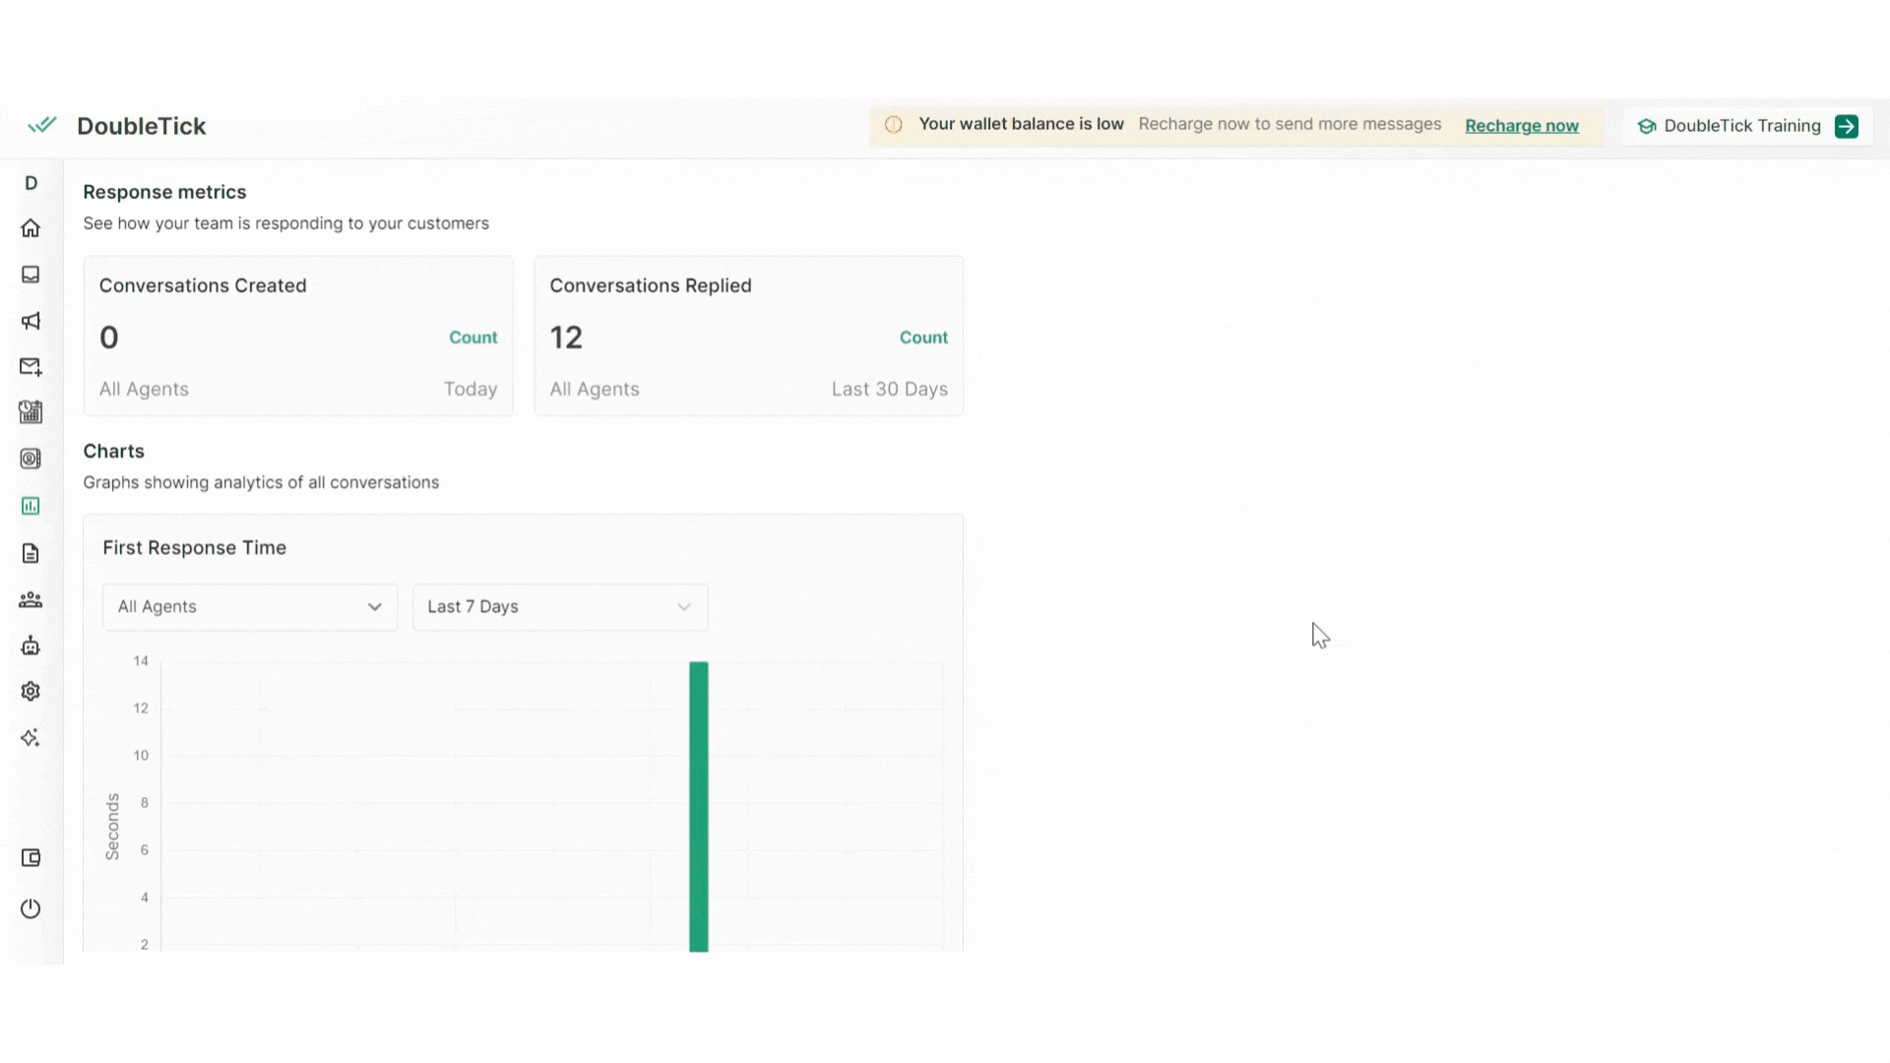Viewport: 1890px width, 1063px height.
Task: Open the Analytics chart icon
Action: point(31,506)
